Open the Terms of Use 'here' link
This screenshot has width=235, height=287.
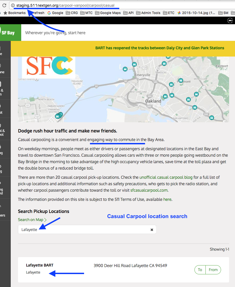pyautogui.click(x=167, y=199)
